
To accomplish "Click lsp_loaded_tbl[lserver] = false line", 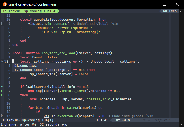I will 58,74.
